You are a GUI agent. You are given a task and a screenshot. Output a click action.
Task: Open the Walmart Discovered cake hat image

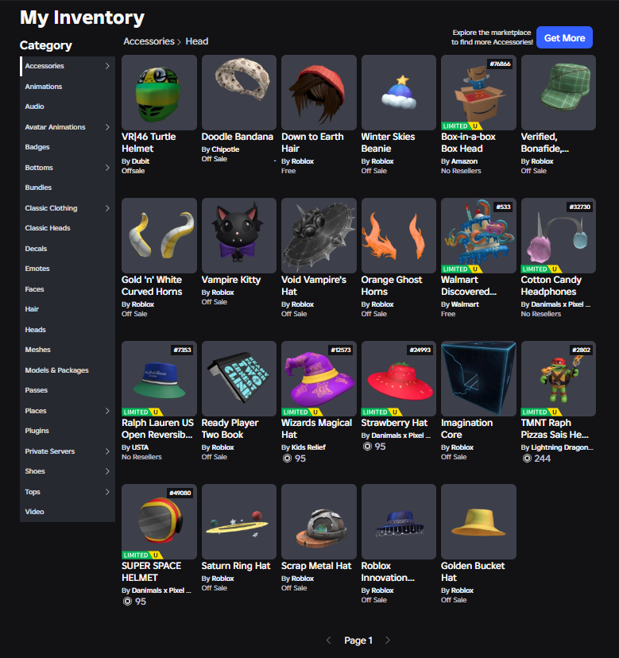click(x=478, y=235)
